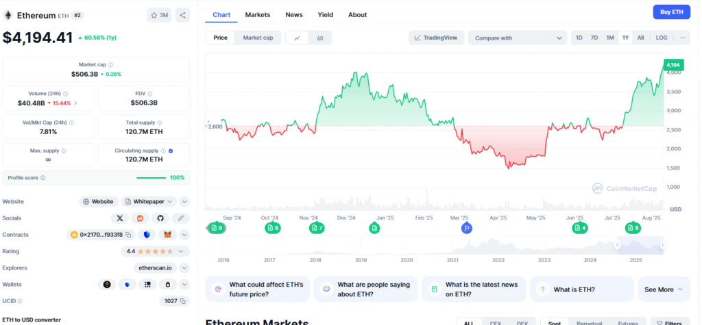The image size is (702, 325).
Task: Toggle chart to Price view
Action: [x=220, y=38]
